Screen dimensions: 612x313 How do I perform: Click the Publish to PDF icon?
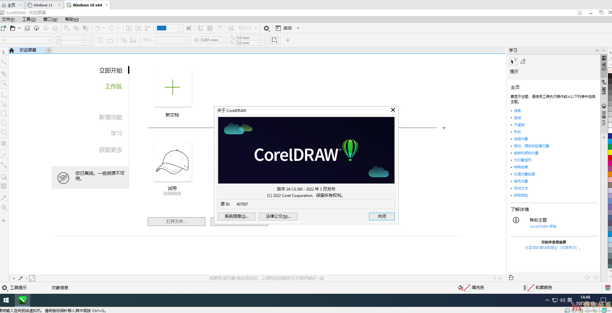tap(148, 28)
